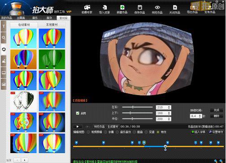This screenshot has height=163, width=226.
Task: Play the video with the play button
Action: (x=78, y=127)
